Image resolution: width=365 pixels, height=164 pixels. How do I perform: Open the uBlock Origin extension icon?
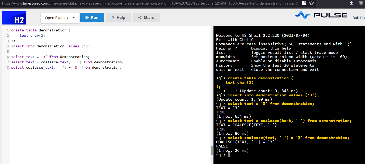[x=361, y=3]
